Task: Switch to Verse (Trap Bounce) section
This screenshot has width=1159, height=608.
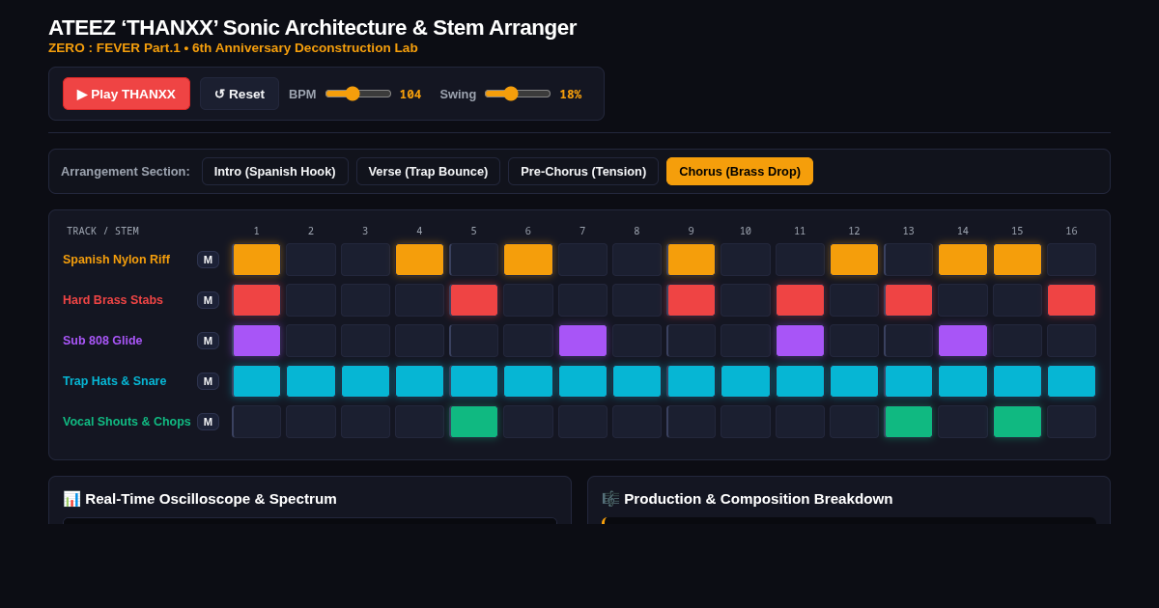Action: tap(428, 171)
